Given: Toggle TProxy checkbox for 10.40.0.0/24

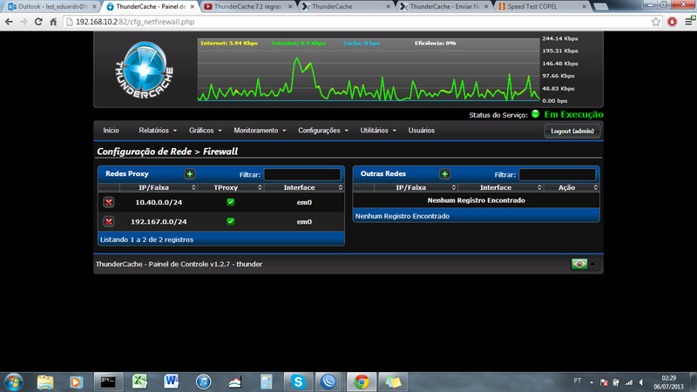Looking at the screenshot, I should pos(230,202).
